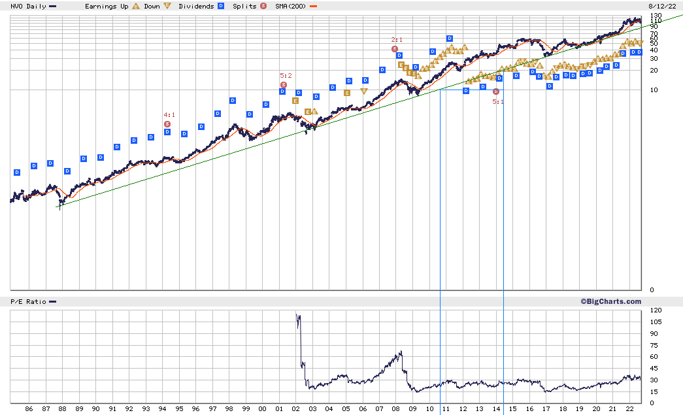This screenshot has width=683, height=415.
Task: Click the Earnings Up triangle legend icon
Action: point(136,6)
